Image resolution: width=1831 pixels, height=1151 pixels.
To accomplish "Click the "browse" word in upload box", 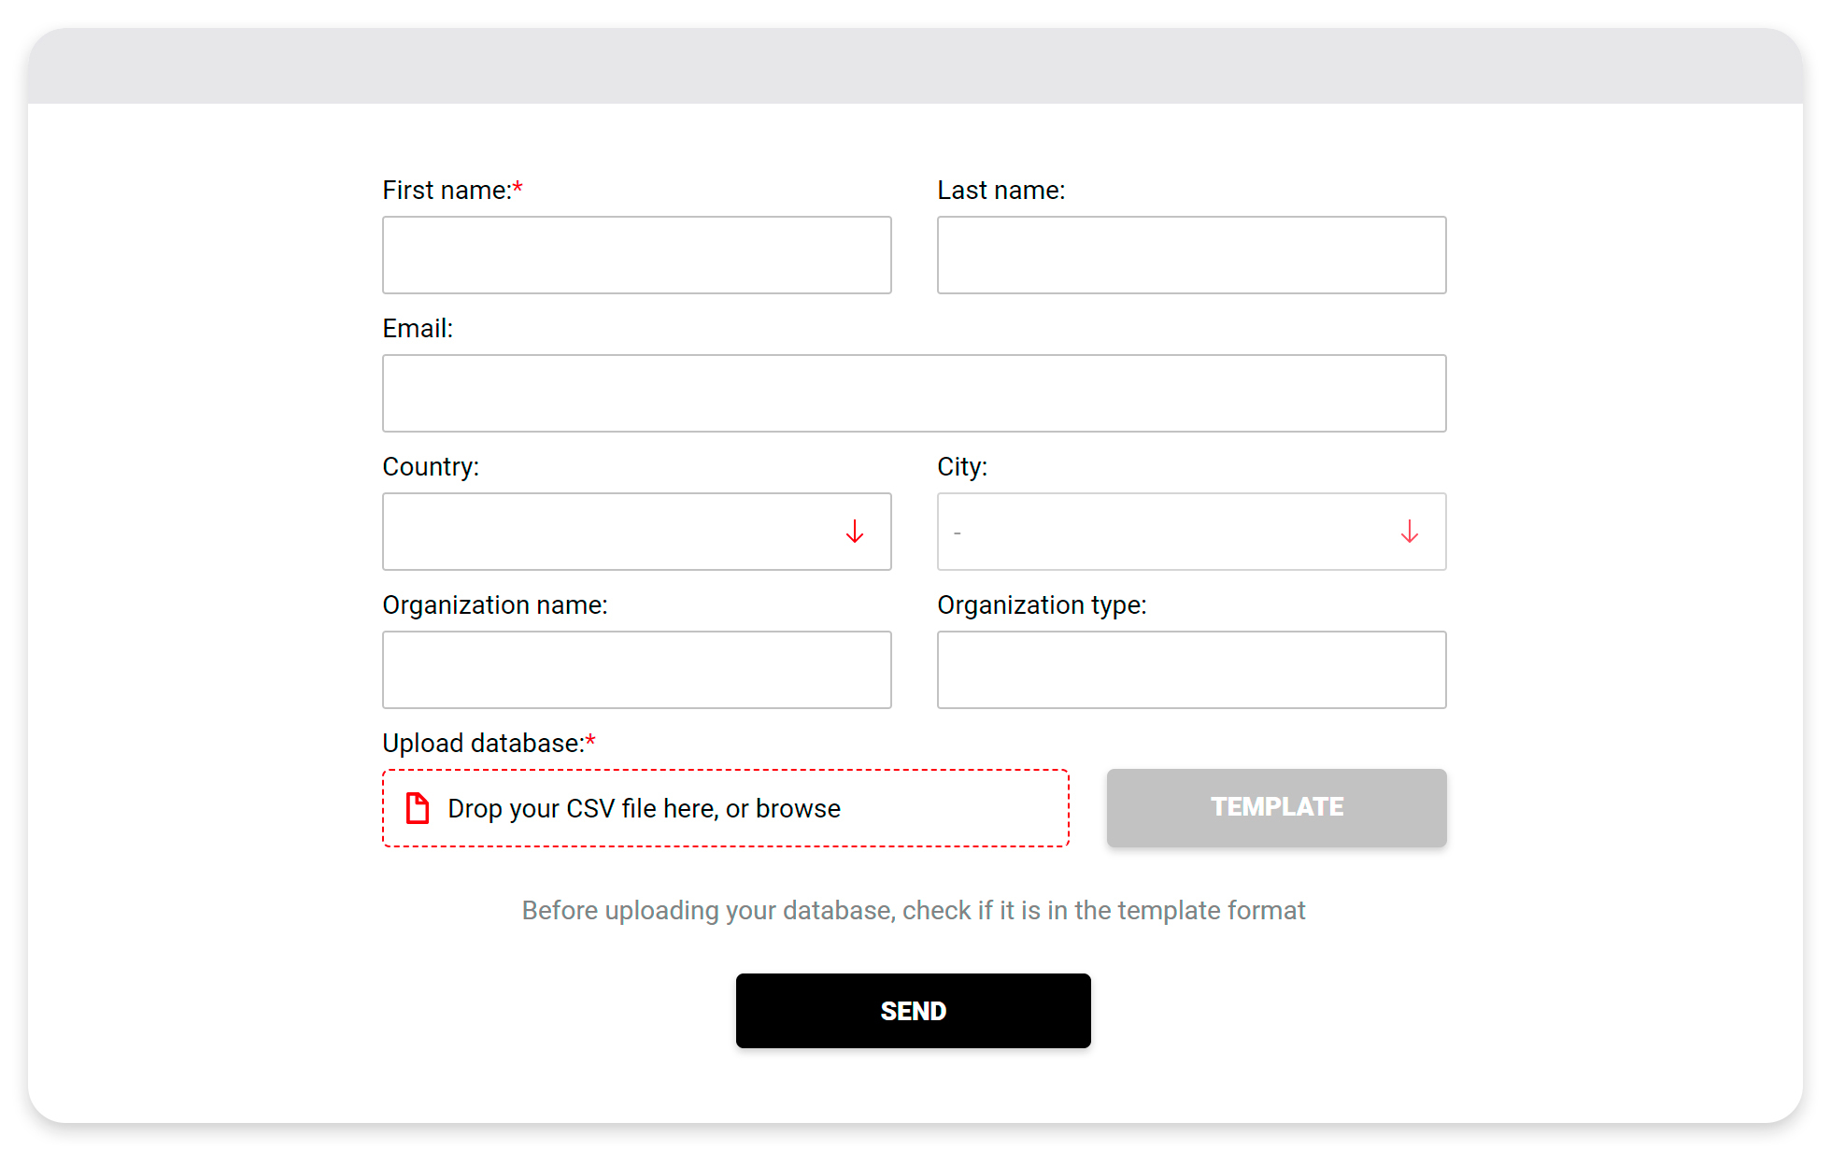I will click(798, 808).
